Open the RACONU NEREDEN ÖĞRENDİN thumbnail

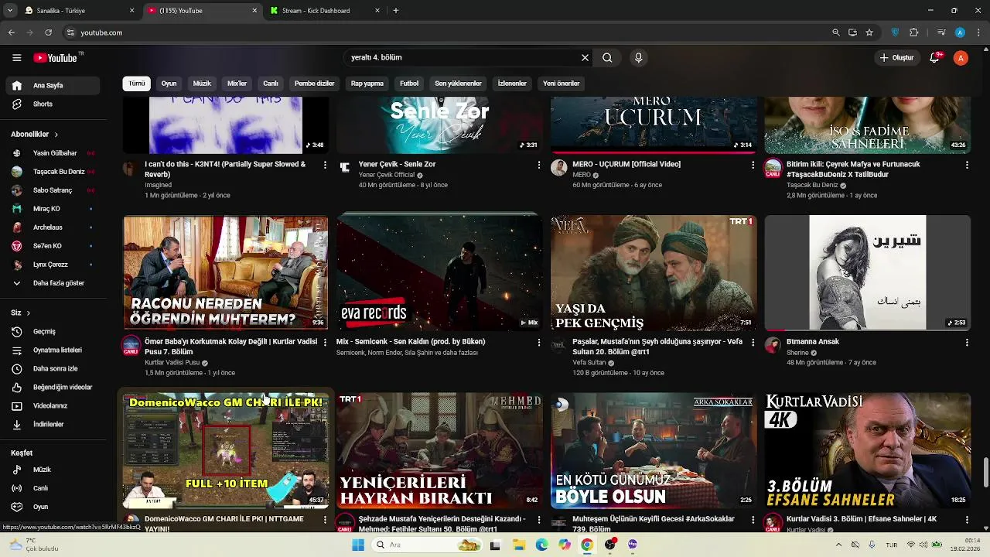tap(226, 273)
